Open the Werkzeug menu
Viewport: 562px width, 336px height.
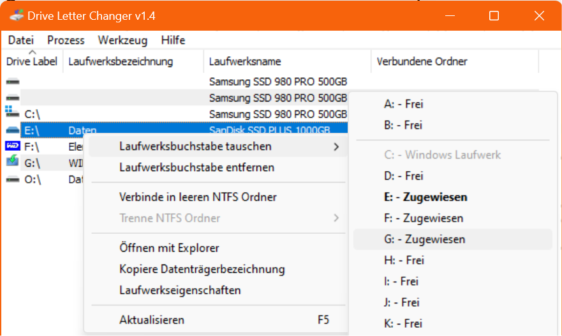coord(122,40)
